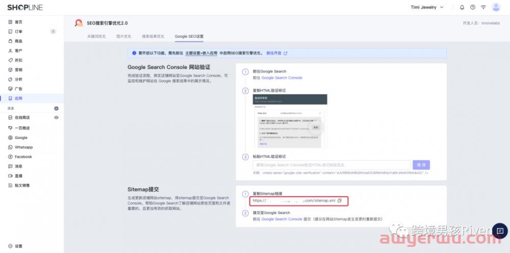The width and height of the screenshot is (510, 253).
Task: Click the eye icon next to 在线商店
Action: point(56,118)
